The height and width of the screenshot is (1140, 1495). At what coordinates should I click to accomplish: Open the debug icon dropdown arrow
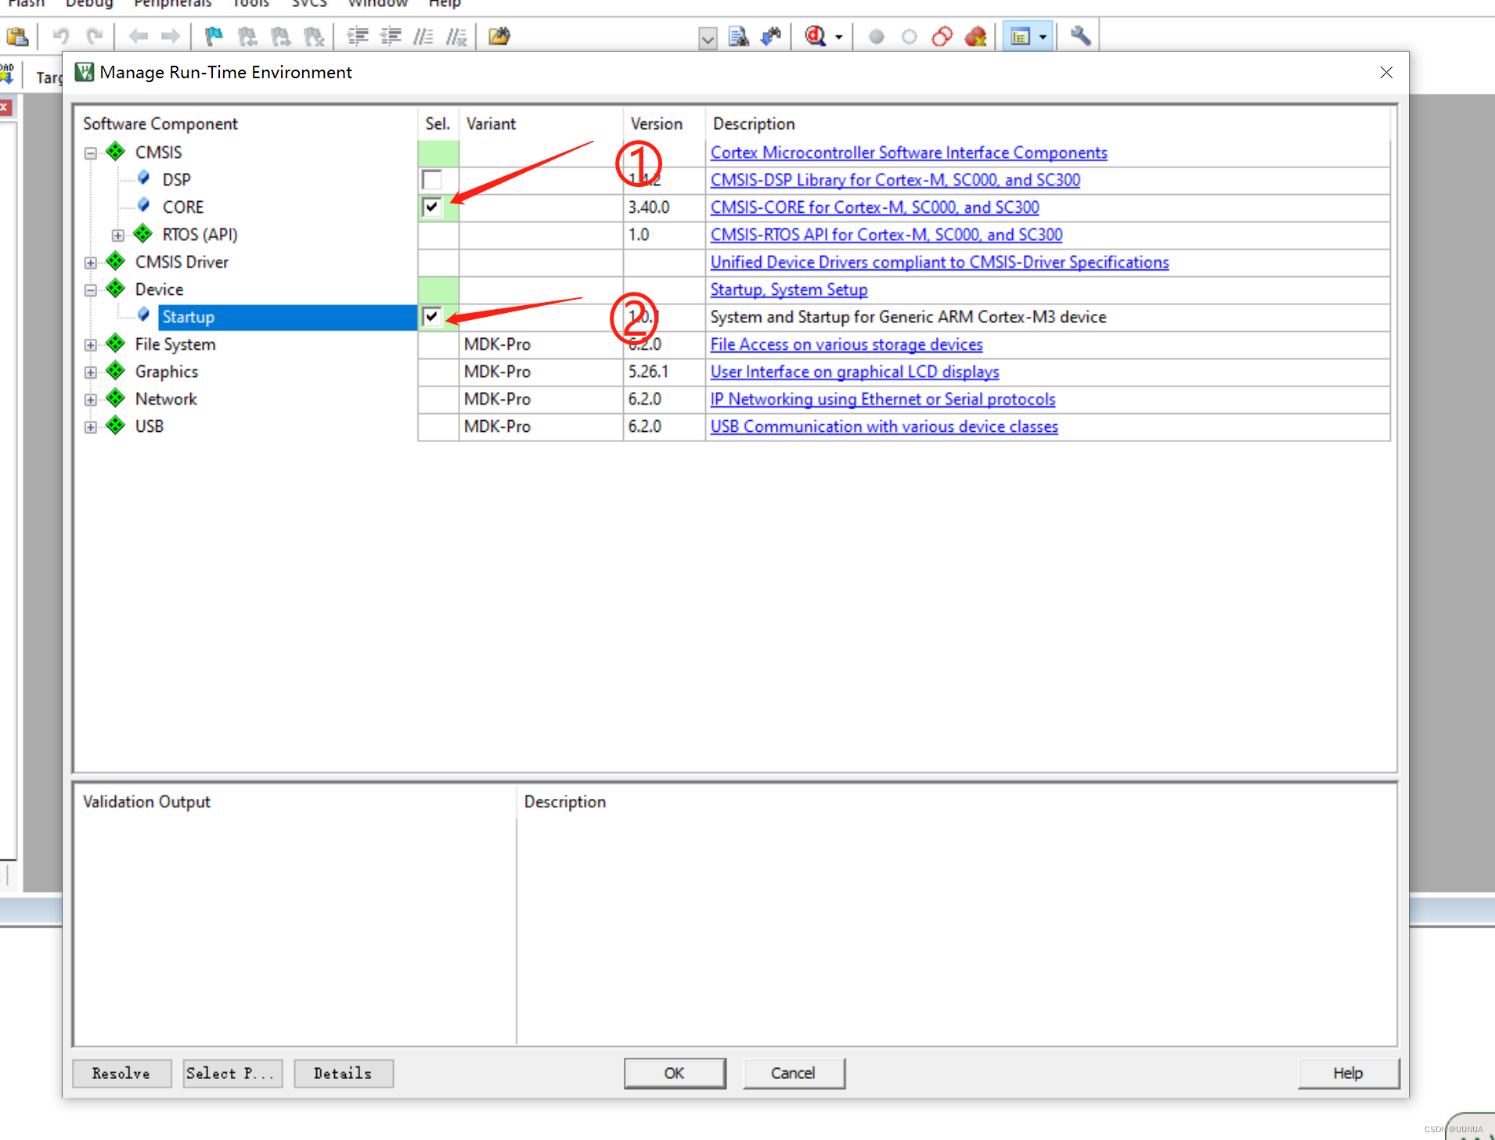coord(839,37)
